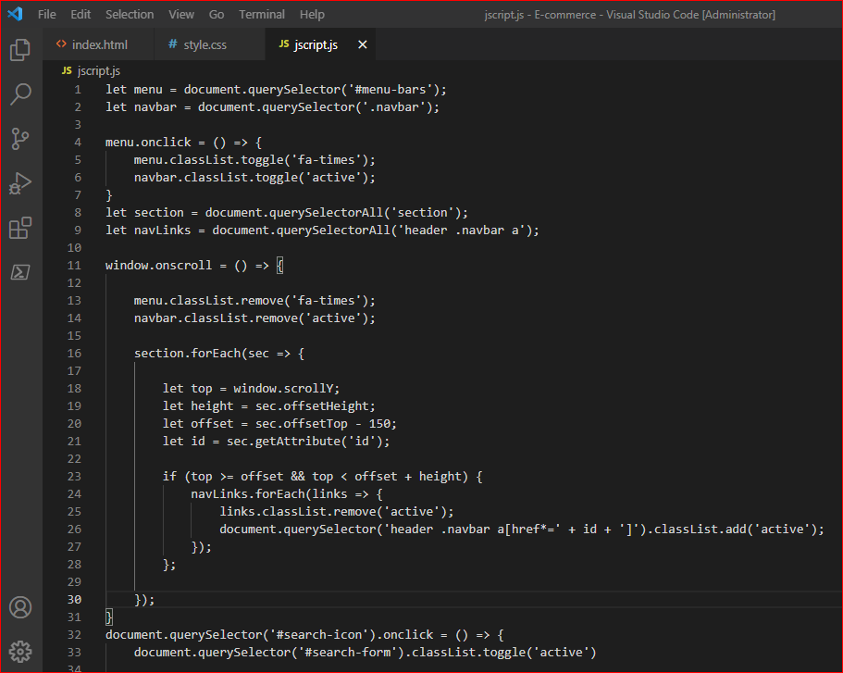Viewport: 843px width, 673px height.
Task: Fold the section.forEach block at line 16
Action: click(x=93, y=353)
